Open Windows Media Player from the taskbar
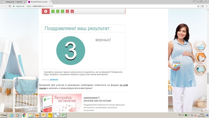The image size is (209, 118). (x=17, y=115)
